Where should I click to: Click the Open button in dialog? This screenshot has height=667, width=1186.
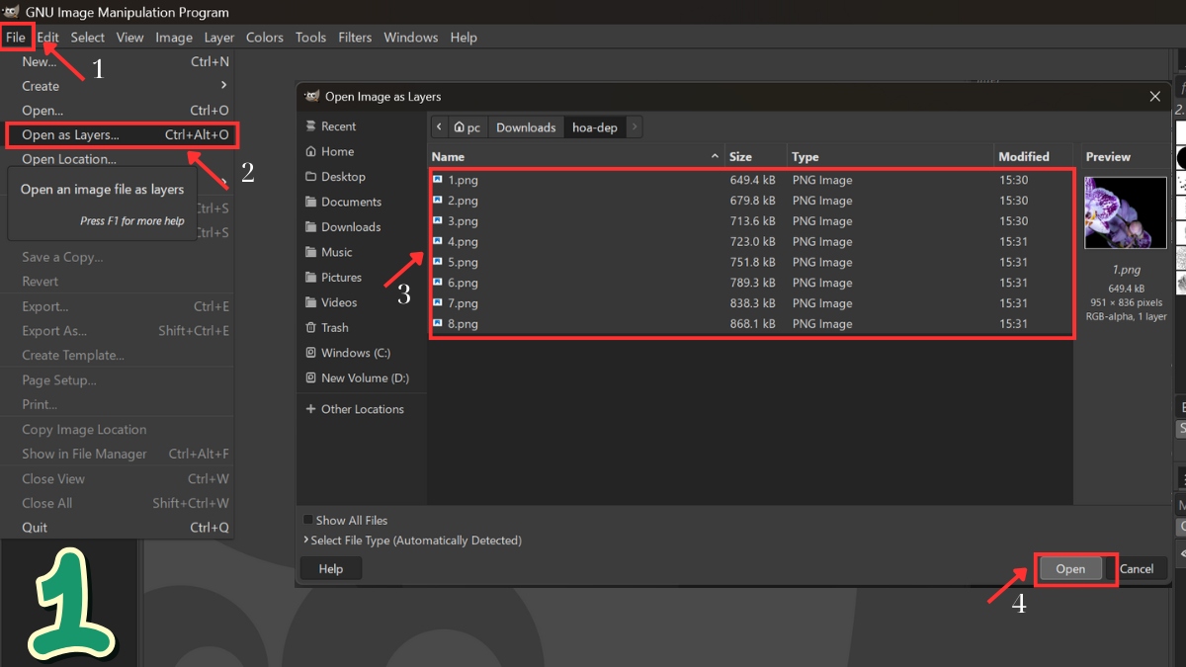point(1070,568)
